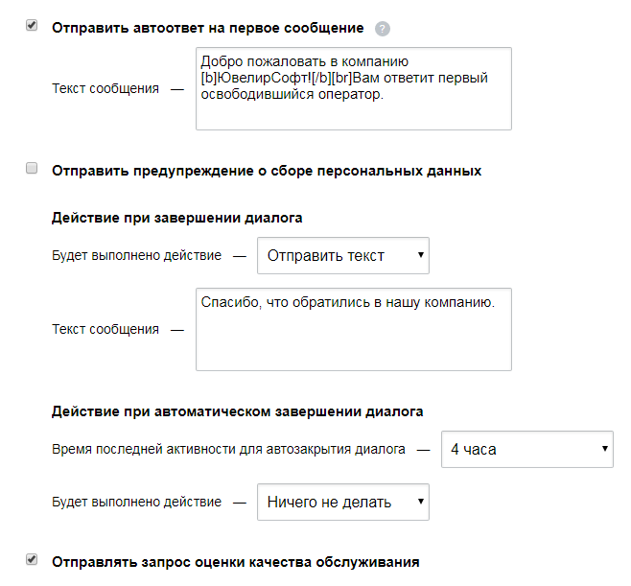Click 'Текст сообщения' label beside thank-you message

pos(105,329)
